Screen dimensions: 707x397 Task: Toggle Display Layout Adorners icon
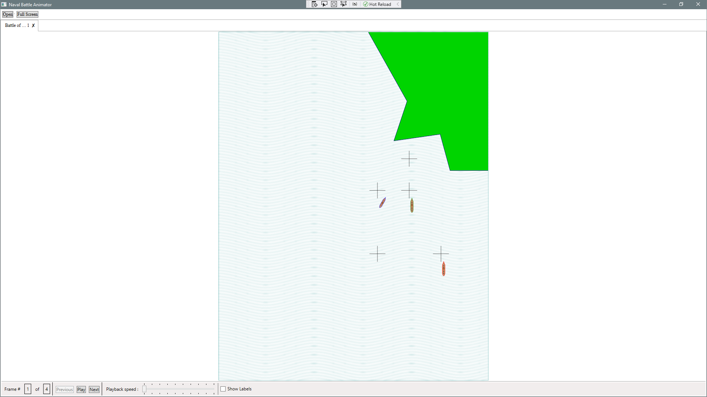point(334,4)
